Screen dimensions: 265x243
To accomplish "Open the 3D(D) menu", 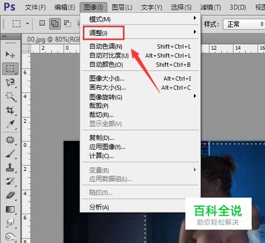I will [238, 7].
